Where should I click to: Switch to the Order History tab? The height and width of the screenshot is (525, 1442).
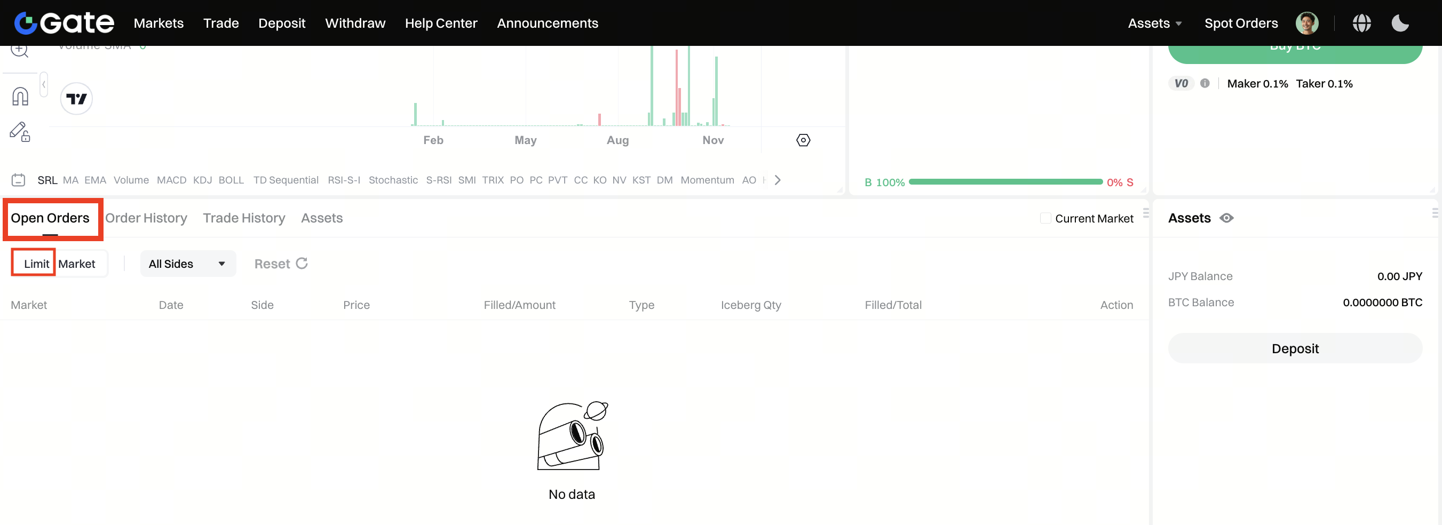(146, 218)
